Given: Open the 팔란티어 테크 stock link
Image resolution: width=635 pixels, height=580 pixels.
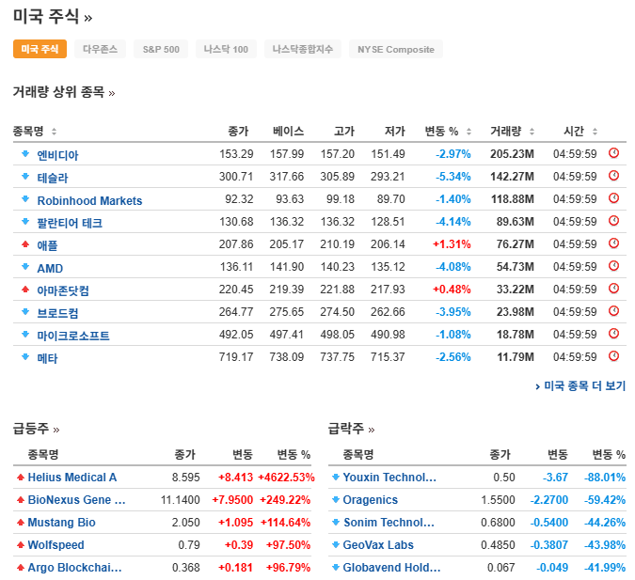Looking at the screenshot, I should (70, 223).
